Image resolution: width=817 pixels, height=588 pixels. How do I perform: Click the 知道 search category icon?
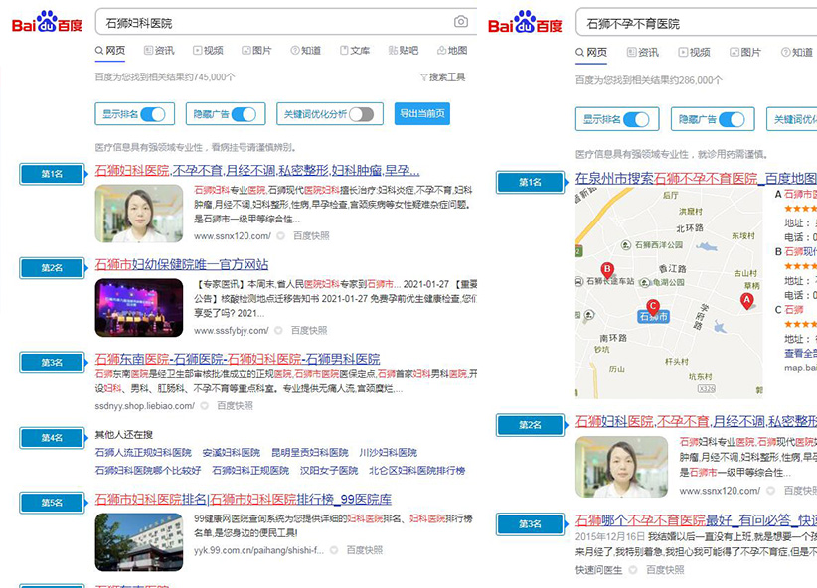tap(297, 50)
